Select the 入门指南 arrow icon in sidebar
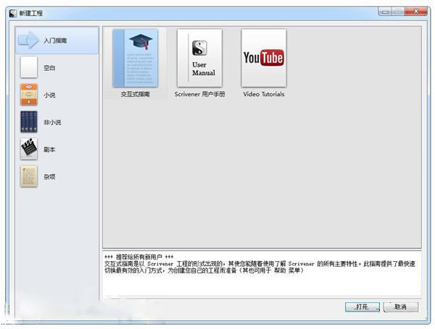 coord(28,40)
